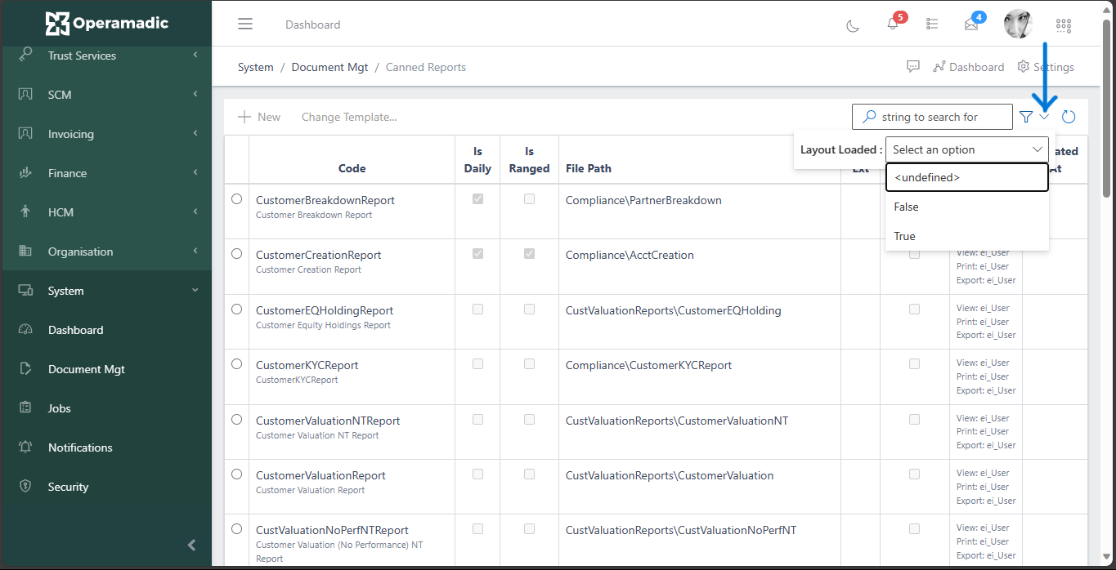The image size is (1116, 570).
Task: Click the Finance chart icon
Action: [25, 172]
